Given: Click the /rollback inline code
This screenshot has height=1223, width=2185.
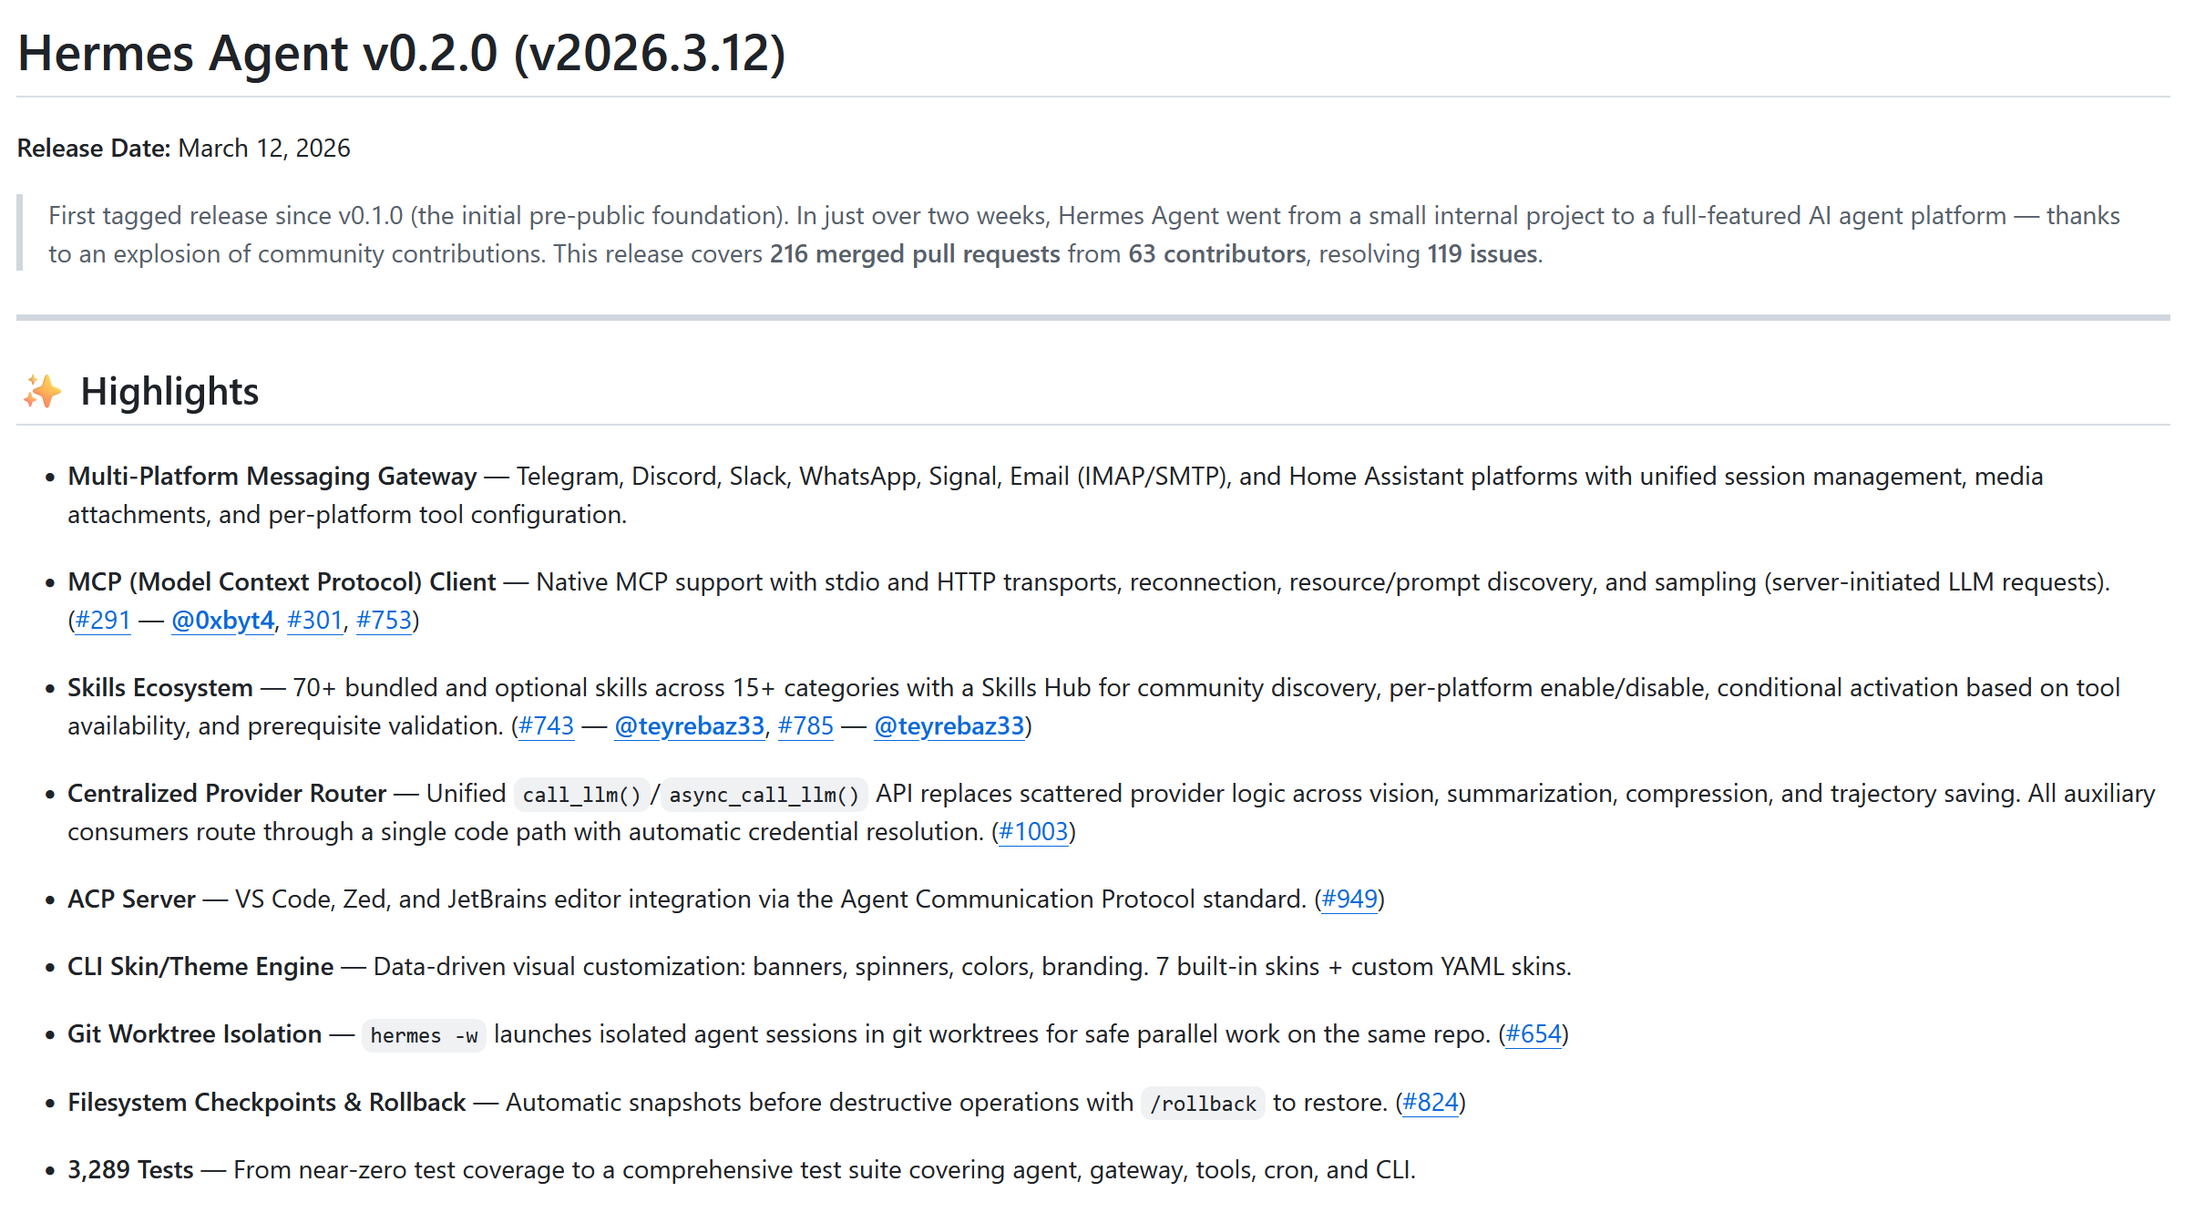Looking at the screenshot, I should [1203, 1104].
